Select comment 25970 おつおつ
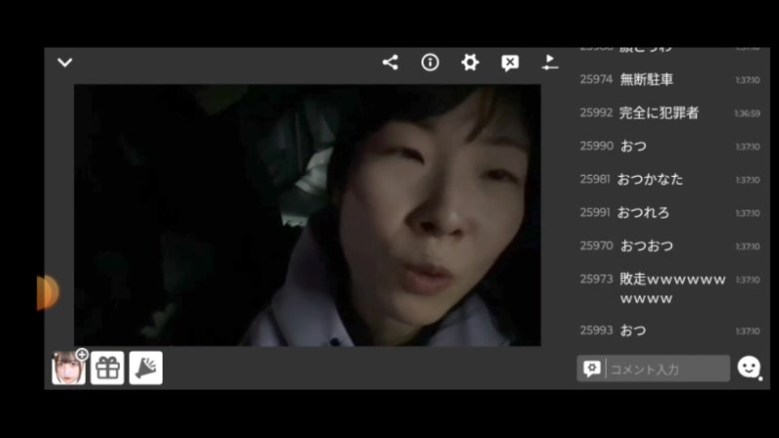 click(x=669, y=246)
